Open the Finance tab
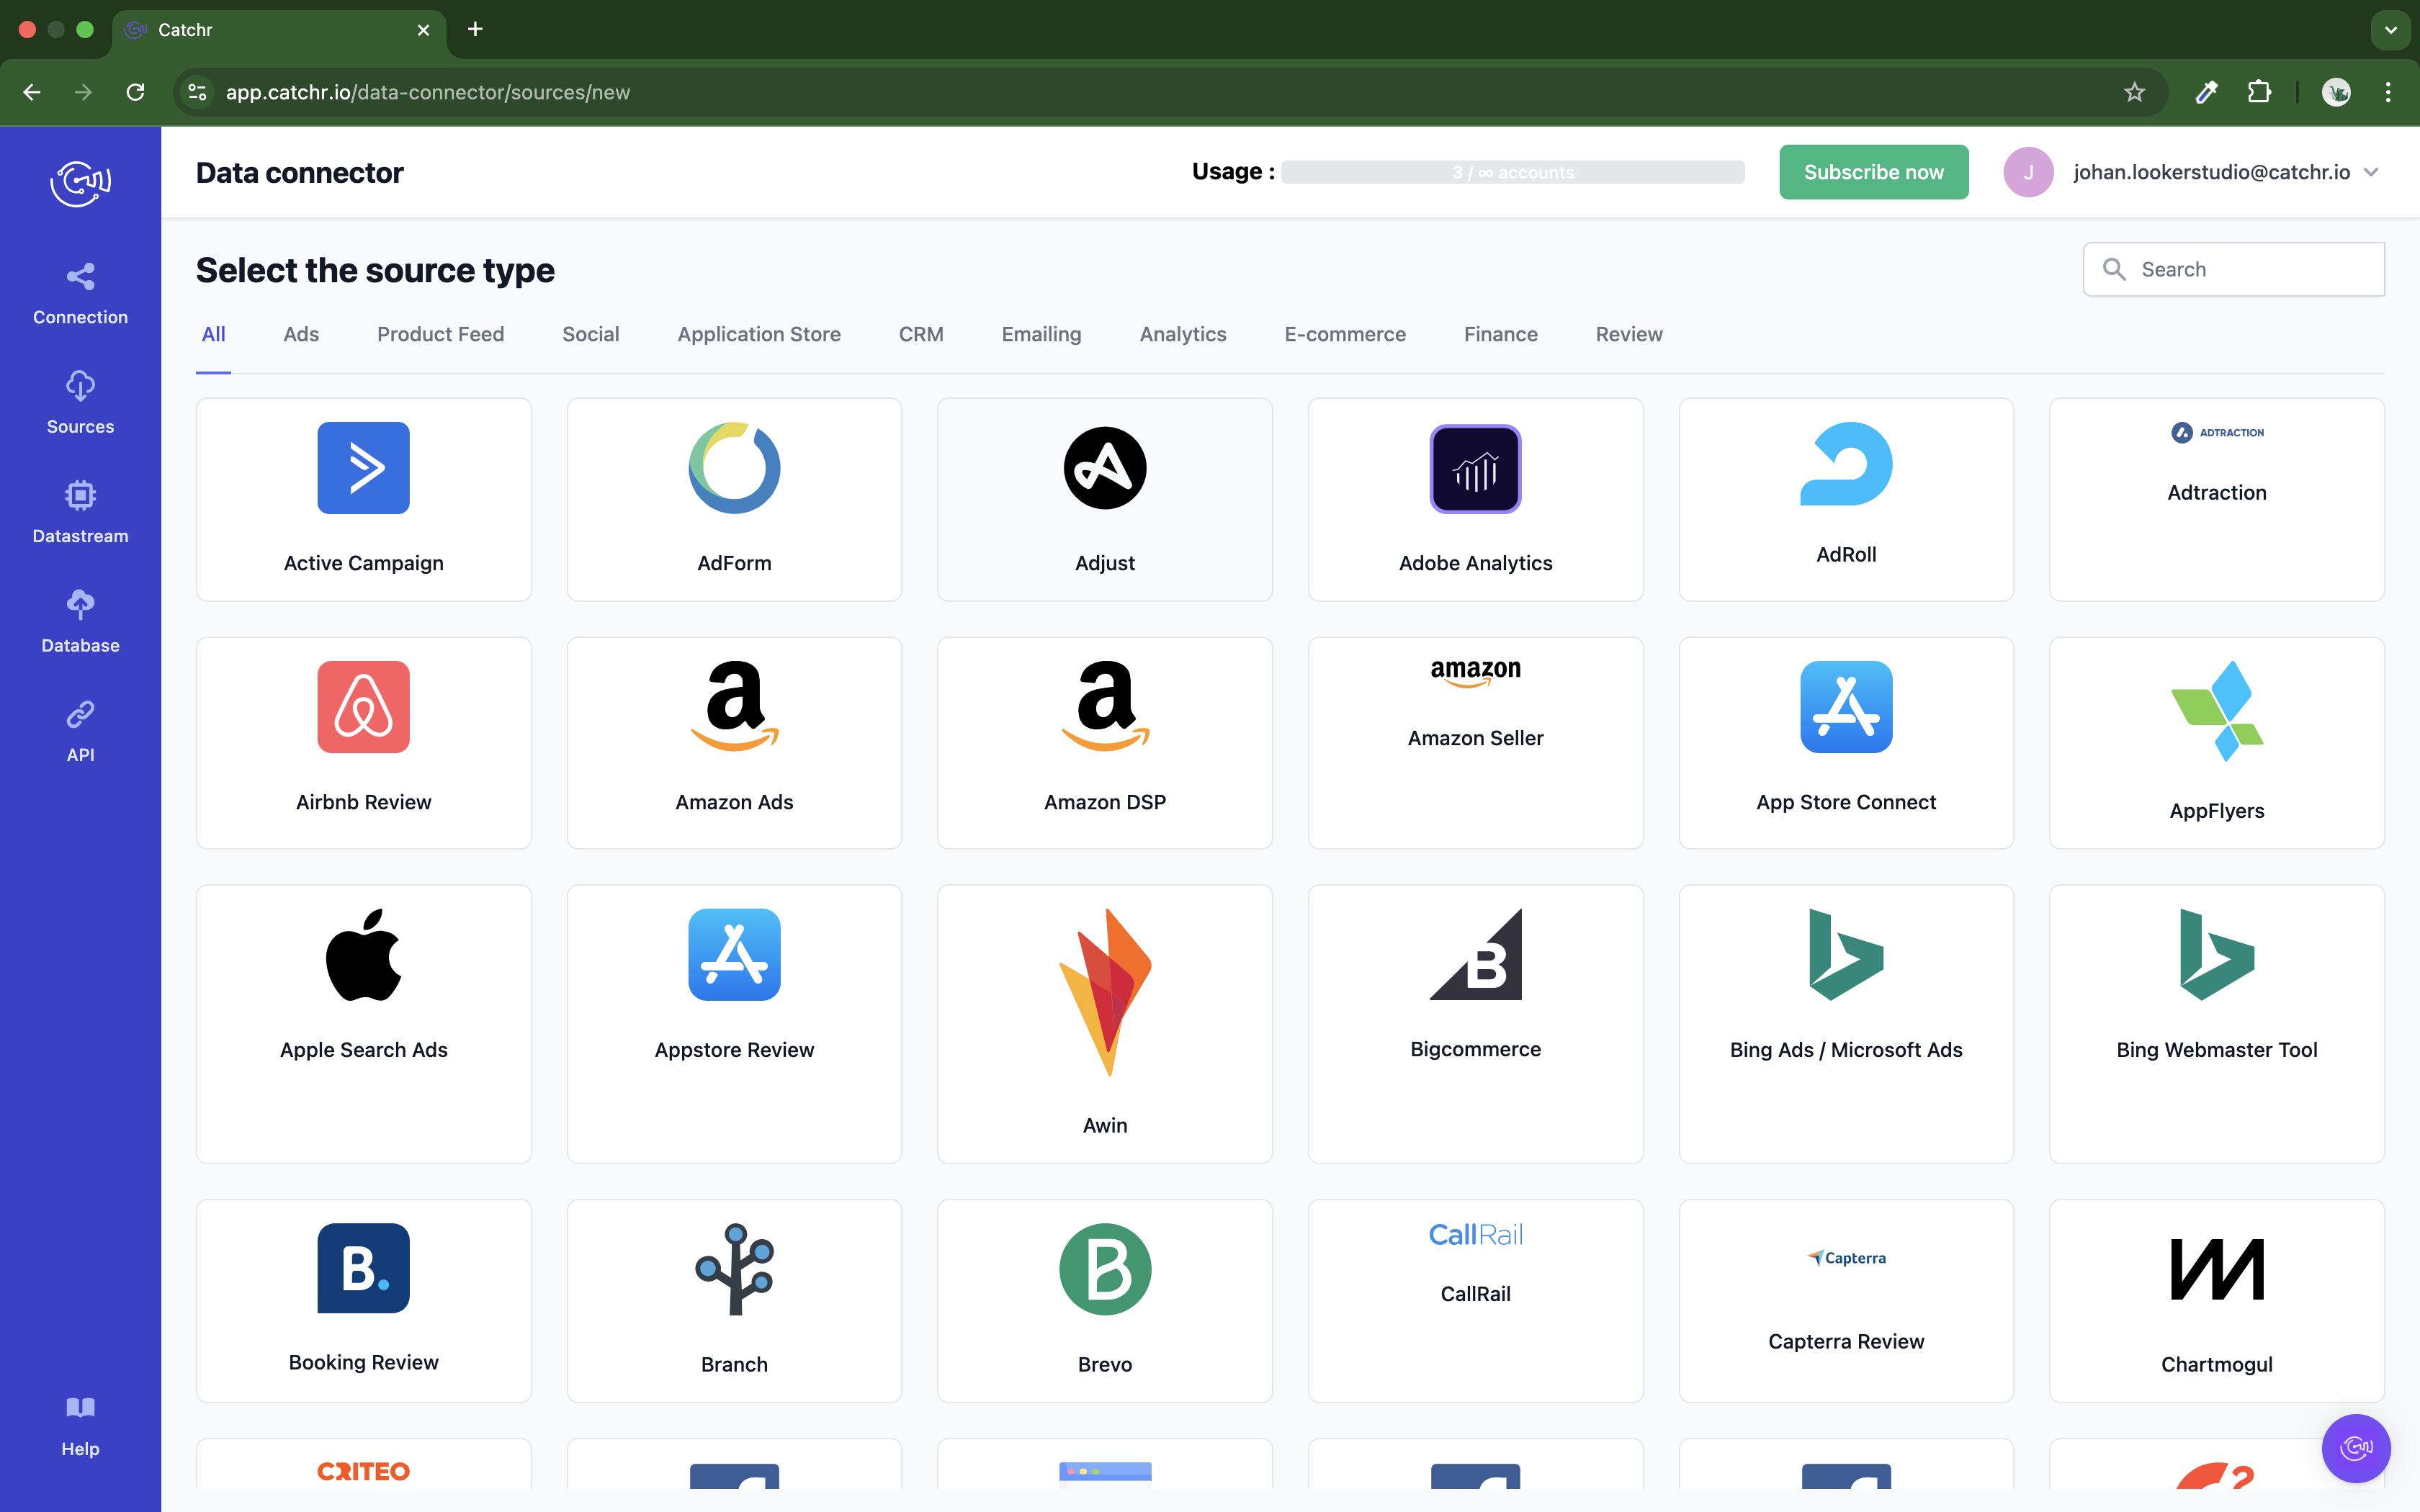The image size is (2420, 1512). coord(1500,334)
